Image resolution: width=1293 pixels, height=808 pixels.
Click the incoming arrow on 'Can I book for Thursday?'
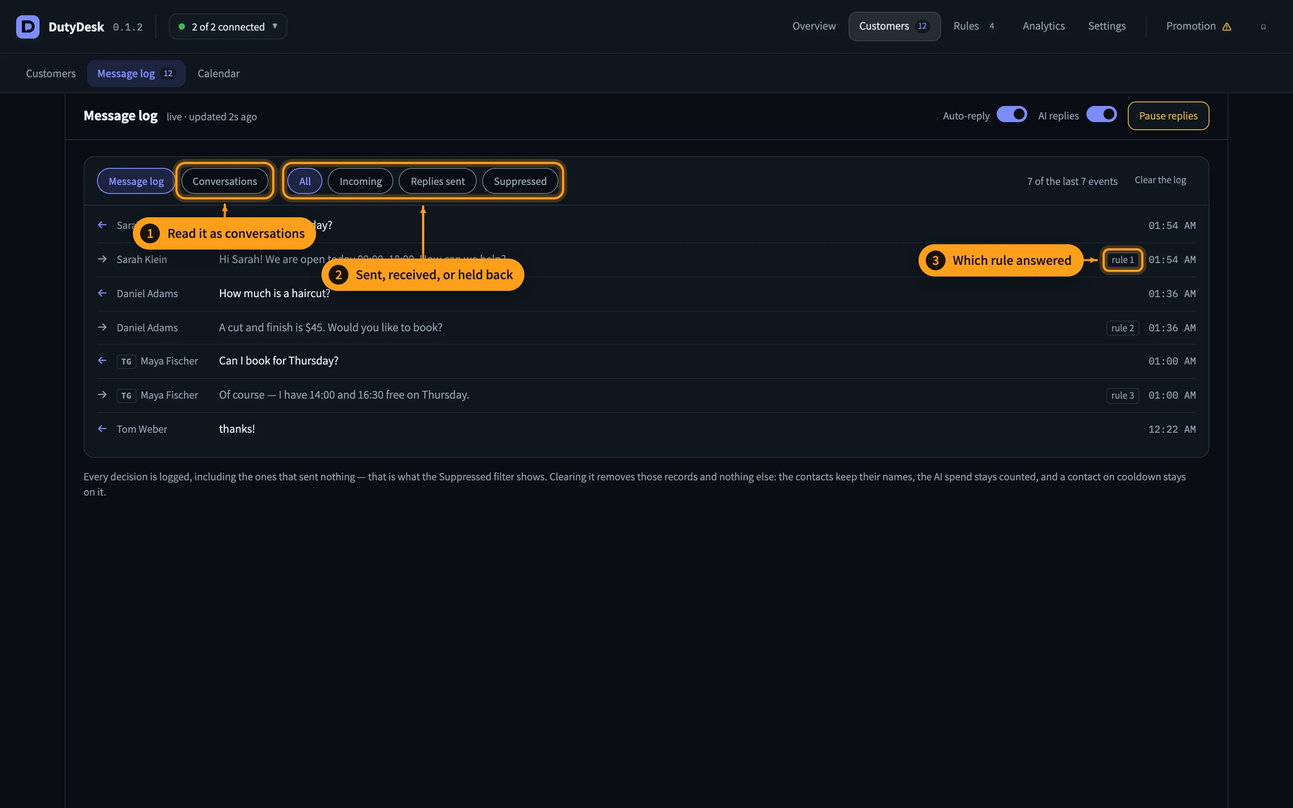tap(102, 361)
